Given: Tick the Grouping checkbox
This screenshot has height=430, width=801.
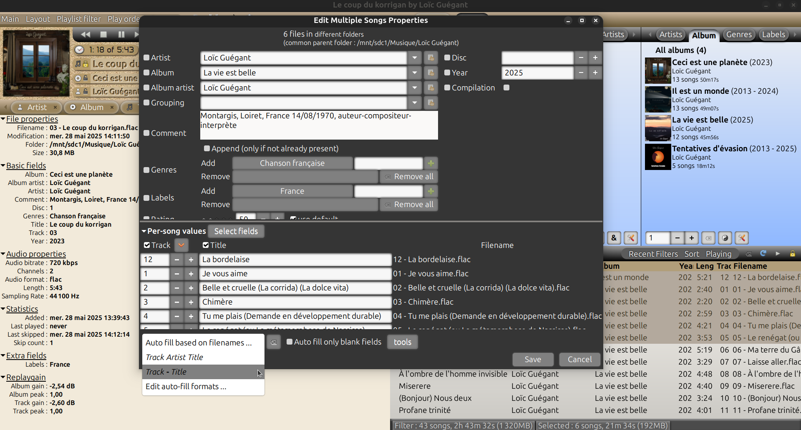Looking at the screenshot, I should click(146, 102).
